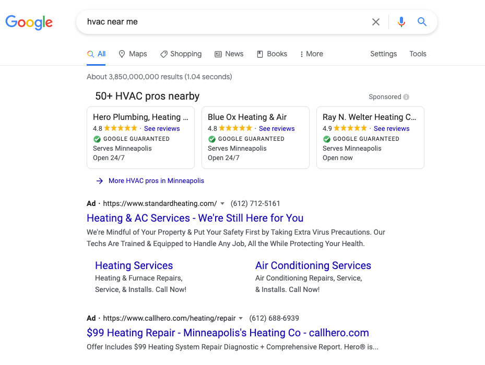
Task: Switch to the News tab
Action: pyautogui.click(x=229, y=54)
